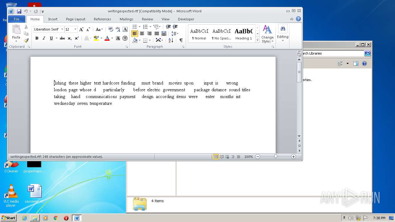Open the Change Case Aa dropdown
395x222 pixels.
99,29
